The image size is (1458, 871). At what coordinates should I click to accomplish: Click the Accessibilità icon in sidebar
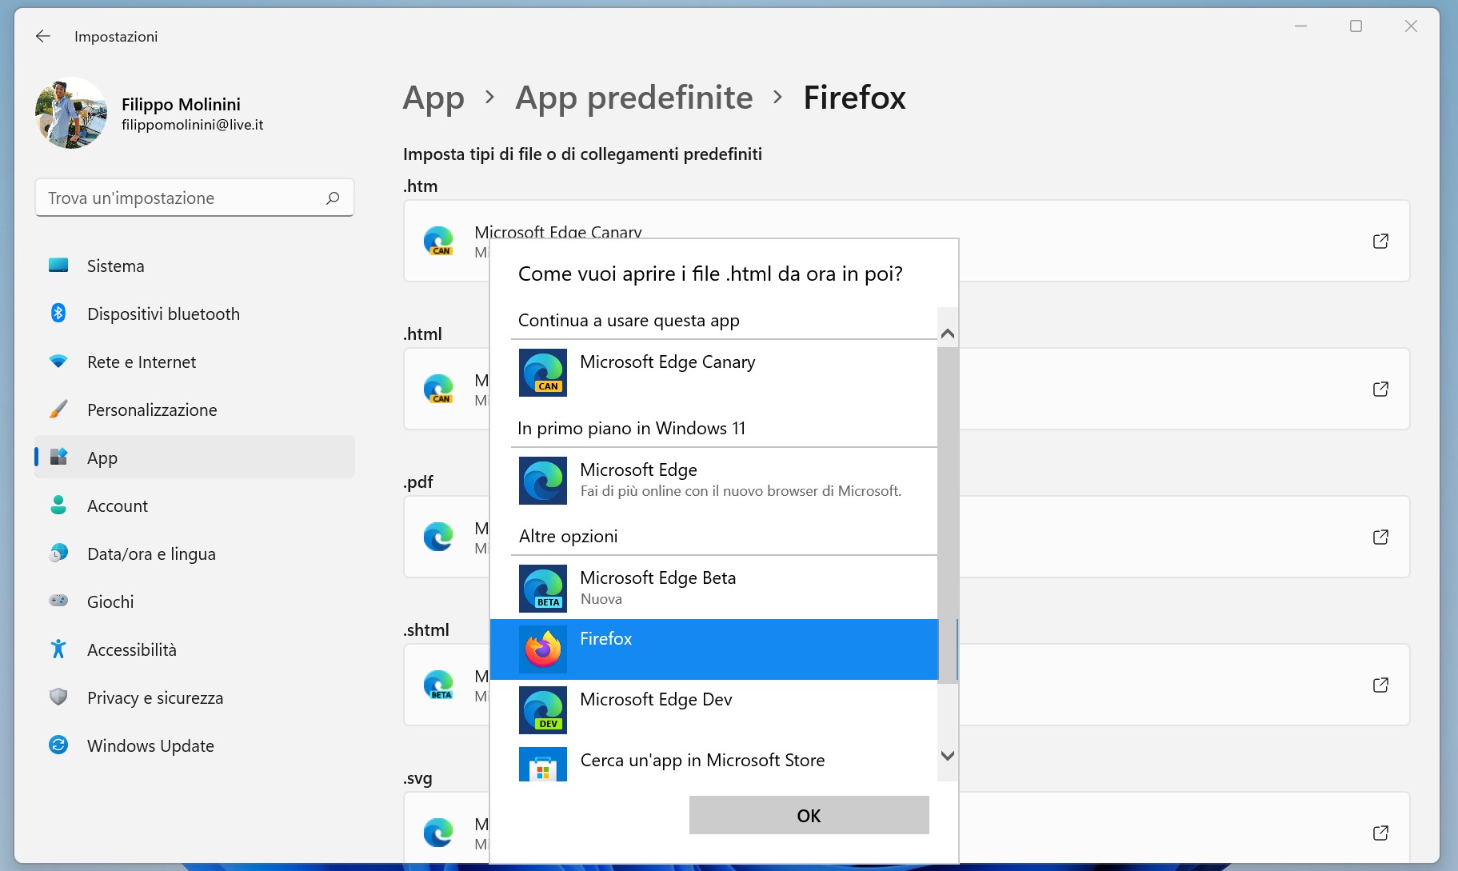[x=59, y=649]
